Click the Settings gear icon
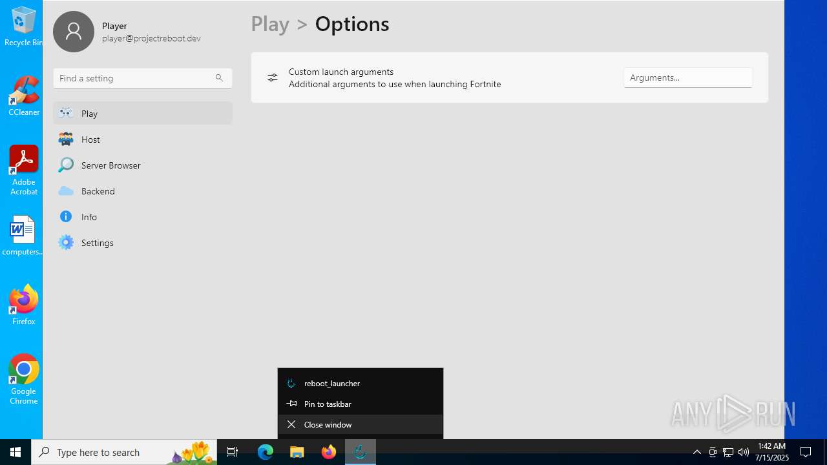Image resolution: width=827 pixels, height=465 pixels. pyautogui.click(x=66, y=242)
